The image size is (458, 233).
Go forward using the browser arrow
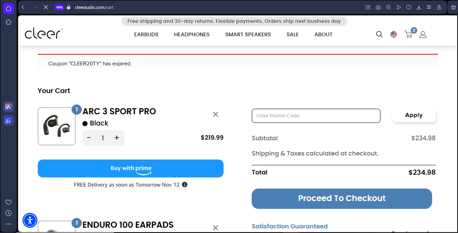click(x=35, y=7)
